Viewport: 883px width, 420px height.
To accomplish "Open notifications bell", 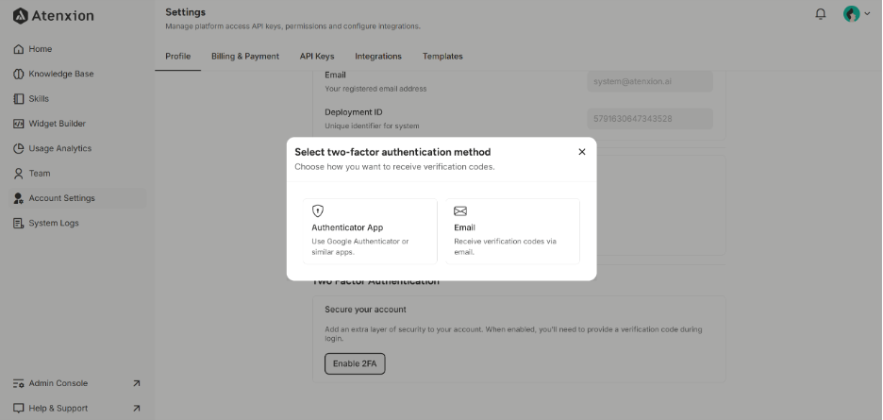I will (x=821, y=14).
